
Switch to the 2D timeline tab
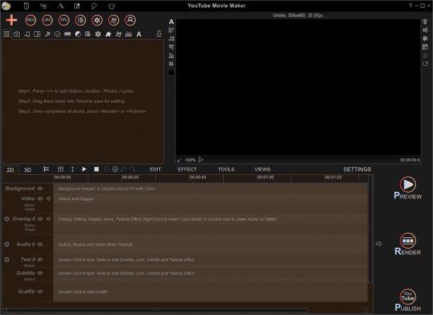tap(10, 170)
